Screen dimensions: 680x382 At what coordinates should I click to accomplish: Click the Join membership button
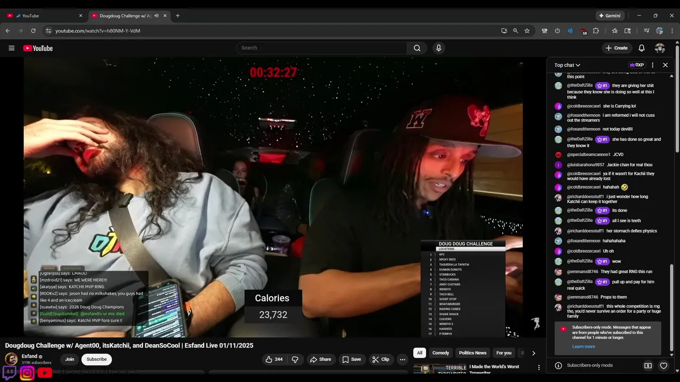70,359
